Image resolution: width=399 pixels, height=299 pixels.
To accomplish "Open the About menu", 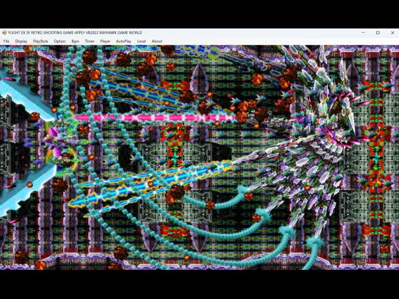I will click(x=157, y=41).
